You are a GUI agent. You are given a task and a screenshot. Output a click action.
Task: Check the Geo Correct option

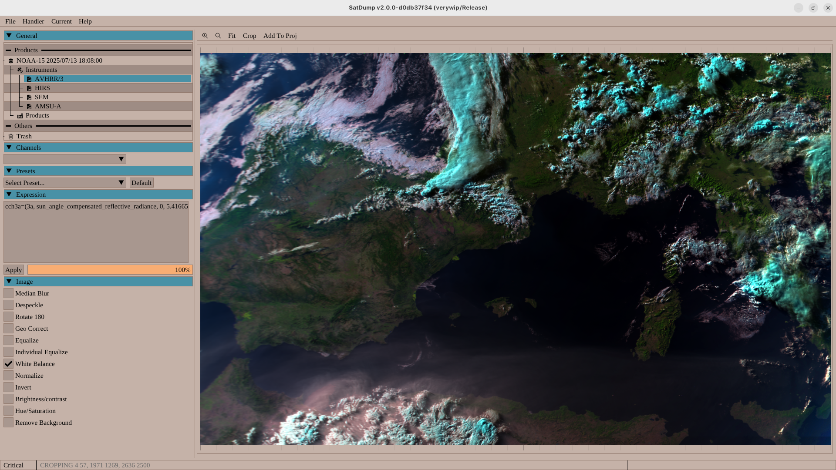[8, 329]
